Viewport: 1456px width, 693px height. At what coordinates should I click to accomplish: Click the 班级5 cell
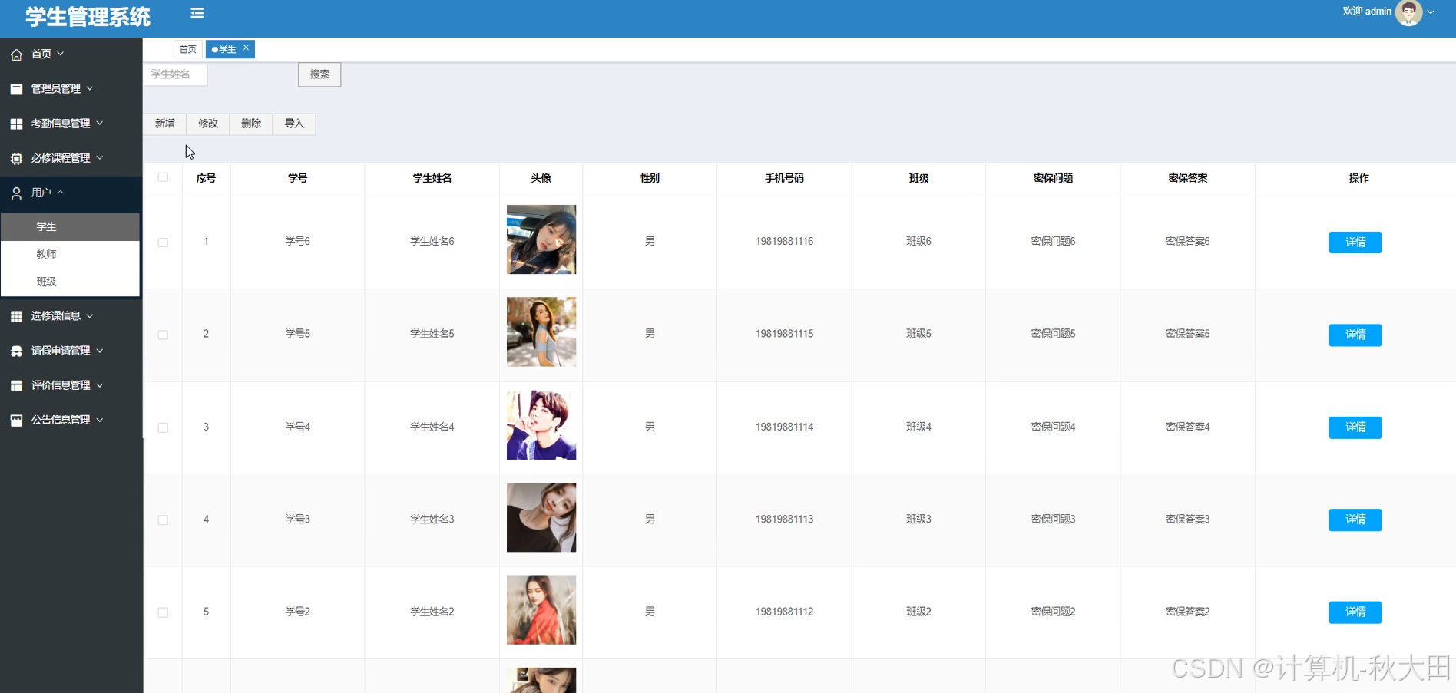coord(918,334)
